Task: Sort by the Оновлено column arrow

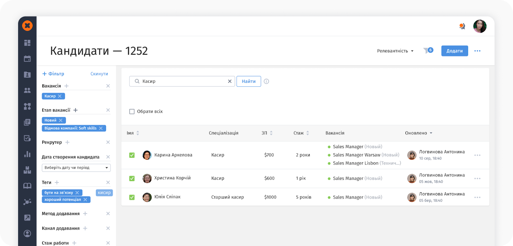Action: point(431,133)
